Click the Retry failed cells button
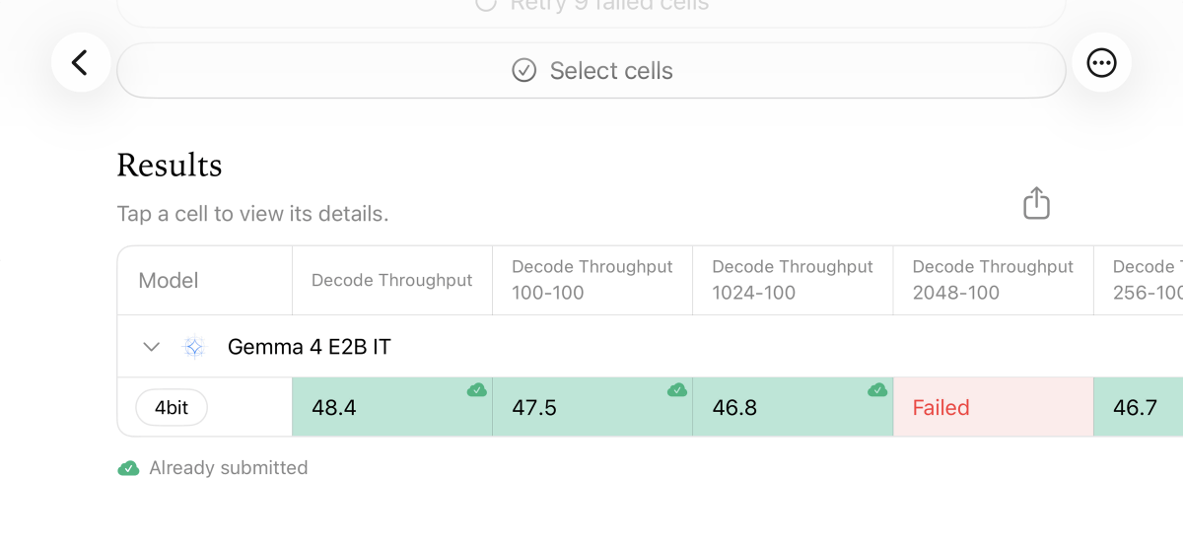 [x=591, y=8]
